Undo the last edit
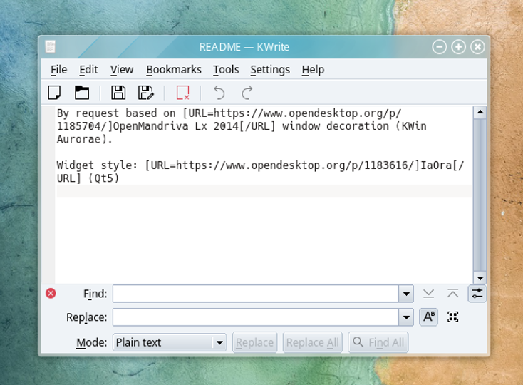Image resolution: width=523 pixels, height=385 pixels. [219, 93]
